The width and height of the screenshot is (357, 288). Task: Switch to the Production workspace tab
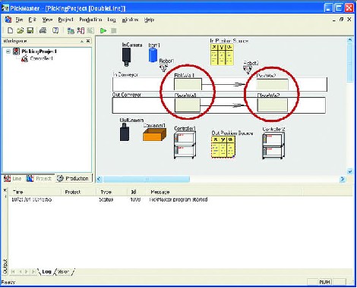point(74,178)
